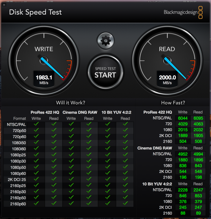This screenshot has width=211, height=219.
Task: Click ProRes 422 HQ Write checkmark for NTSC/PAL
Action: pos(36,124)
